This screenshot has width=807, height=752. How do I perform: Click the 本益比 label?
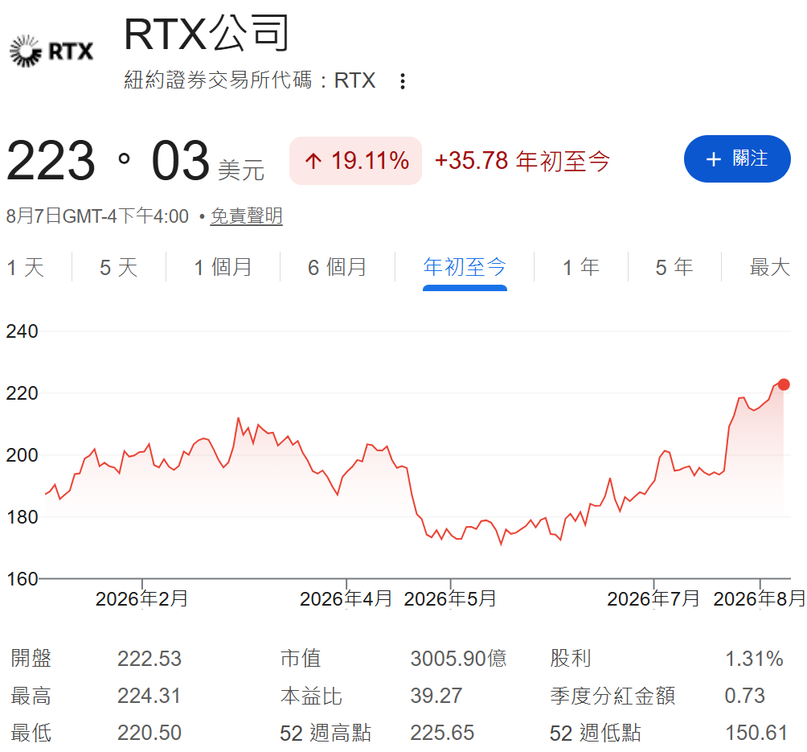pos(311,696)
